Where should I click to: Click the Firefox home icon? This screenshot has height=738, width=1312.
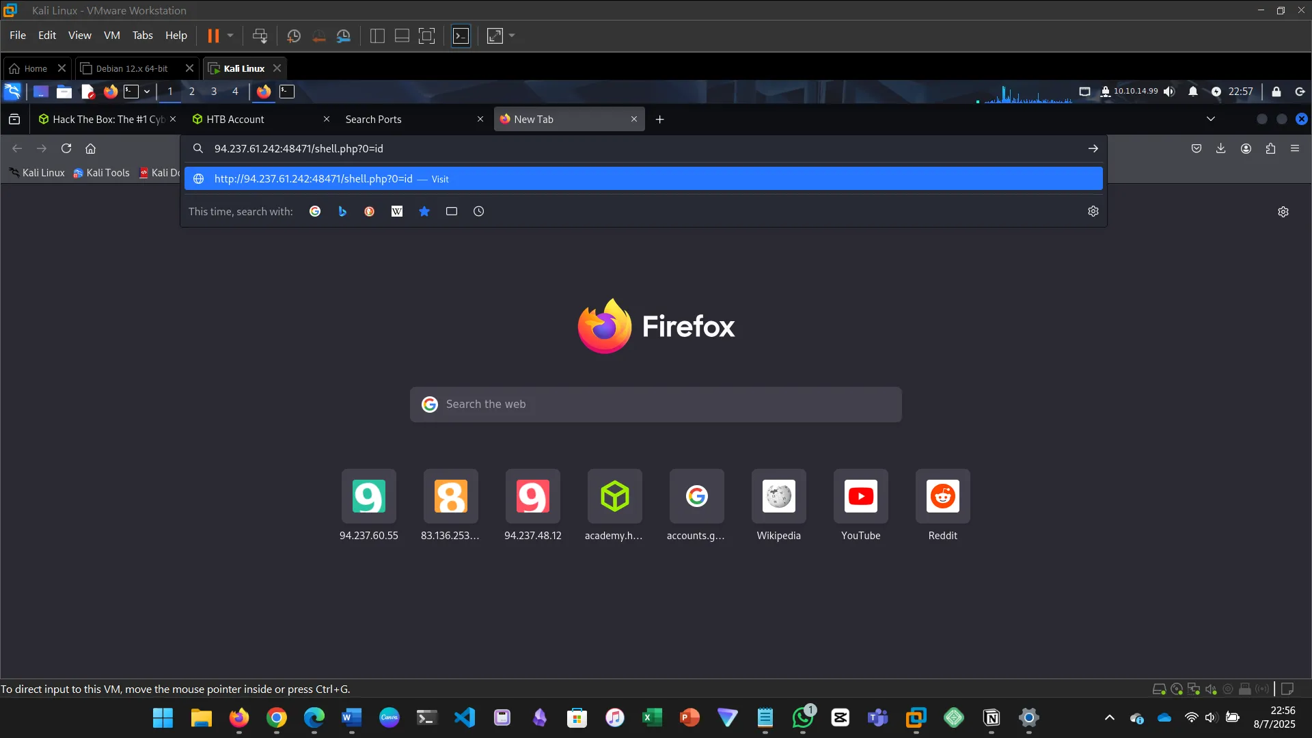coord(90,148)
